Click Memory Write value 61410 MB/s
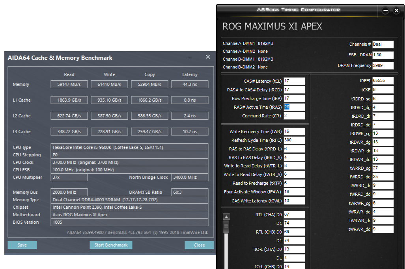Image resolution: width=405 pixels, height=269 pixels. pyautogui.click(x=109, y=84)
